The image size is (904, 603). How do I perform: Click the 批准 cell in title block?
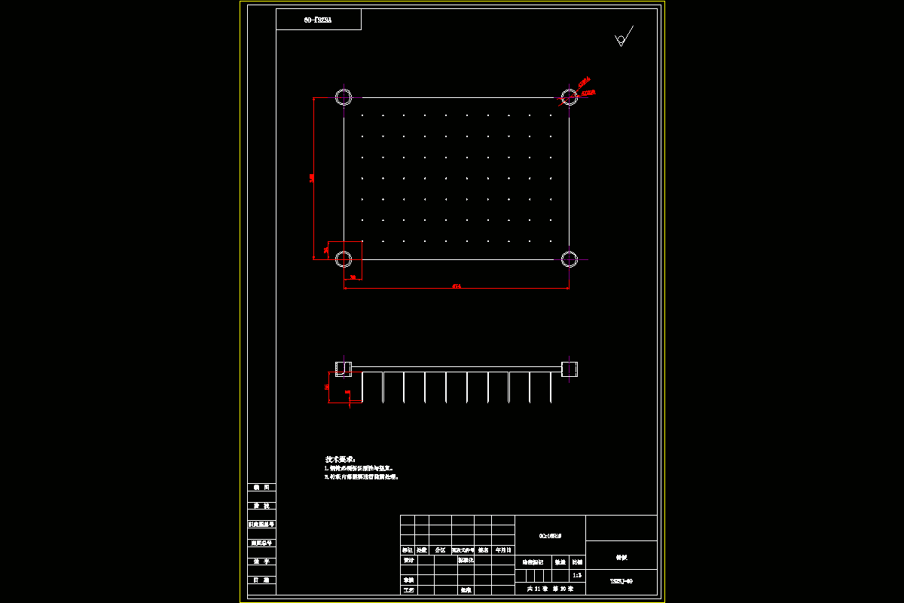coord(465,589)
